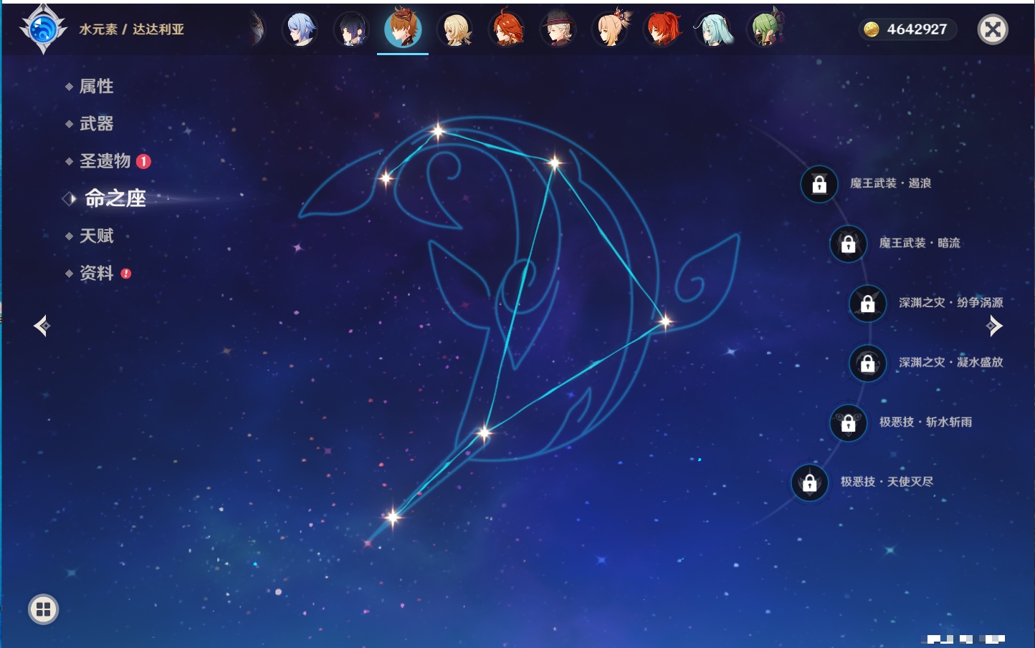Close the character screen

pyautogui.click(x=993, y=29)
